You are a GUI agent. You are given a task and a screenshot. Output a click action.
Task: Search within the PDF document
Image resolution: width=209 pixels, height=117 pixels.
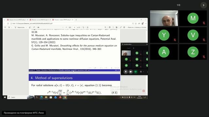[x=105, y=27]
